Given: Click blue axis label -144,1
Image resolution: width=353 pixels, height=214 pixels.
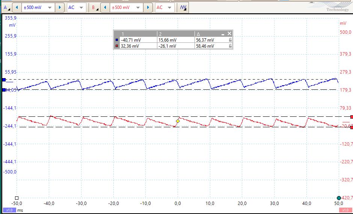Looking at the screenshot, I should pos(10,108).
